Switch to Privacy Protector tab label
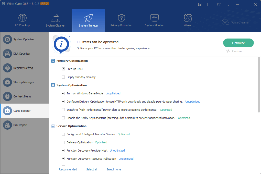This screenshot has width=261, height=174. (x=121, y=25)
